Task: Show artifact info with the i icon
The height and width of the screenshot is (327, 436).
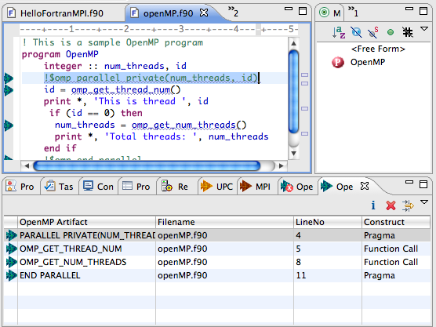Action: (x=373, y=205)
